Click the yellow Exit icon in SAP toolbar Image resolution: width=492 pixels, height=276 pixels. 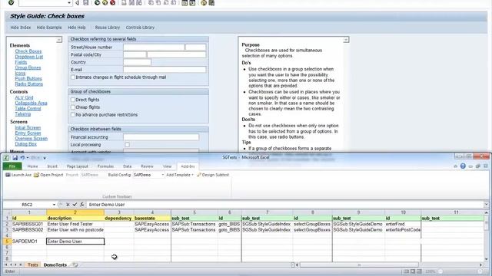105,3
